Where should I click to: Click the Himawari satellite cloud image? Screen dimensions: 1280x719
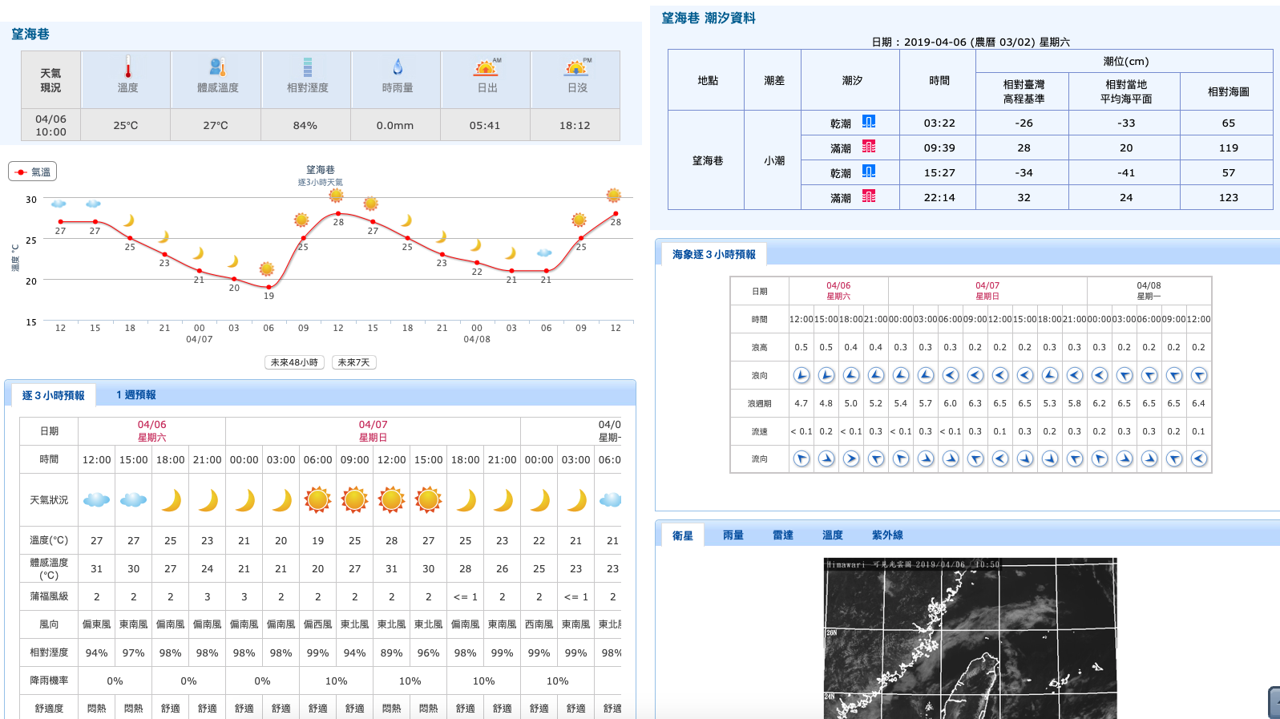point(970,638)
